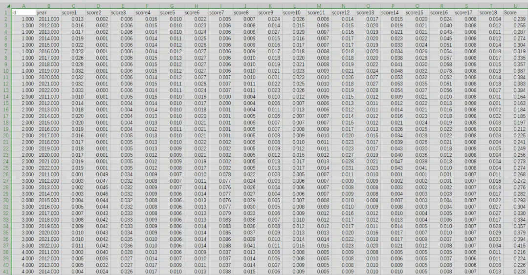Select score2 value 0.000 in row 13
This screenshot has height=275, width=528.
[x=98, y=90]
